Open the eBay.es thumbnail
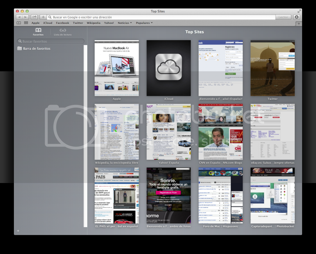 click(272, 132)
